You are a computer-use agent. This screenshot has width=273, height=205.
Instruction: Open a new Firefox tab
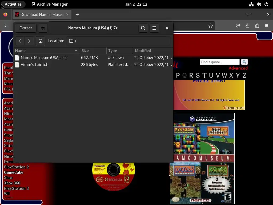77,15
